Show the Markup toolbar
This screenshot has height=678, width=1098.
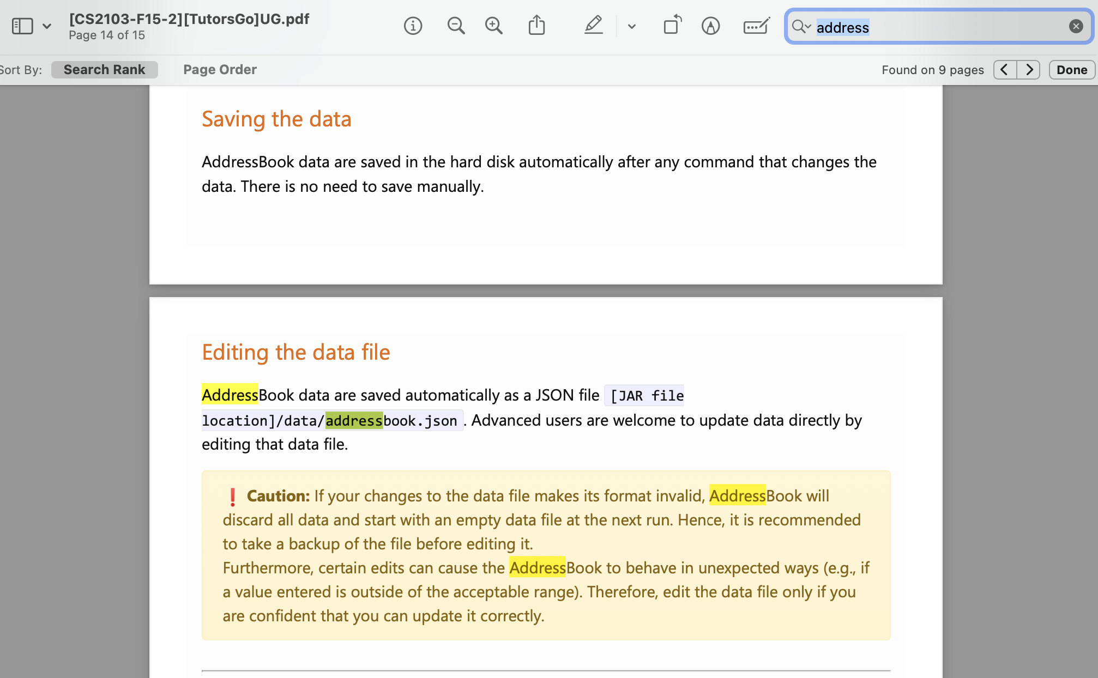tap(710, 26)
